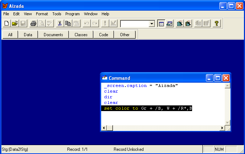245x154 pixels.
Task: Toggle the Command Window toolbar button
Action: pos(161,23)
